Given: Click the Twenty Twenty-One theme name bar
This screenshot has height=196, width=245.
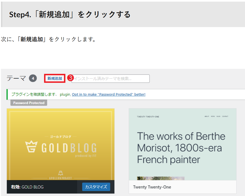Looking at the screenshot, I should click(x=182, y=187).
